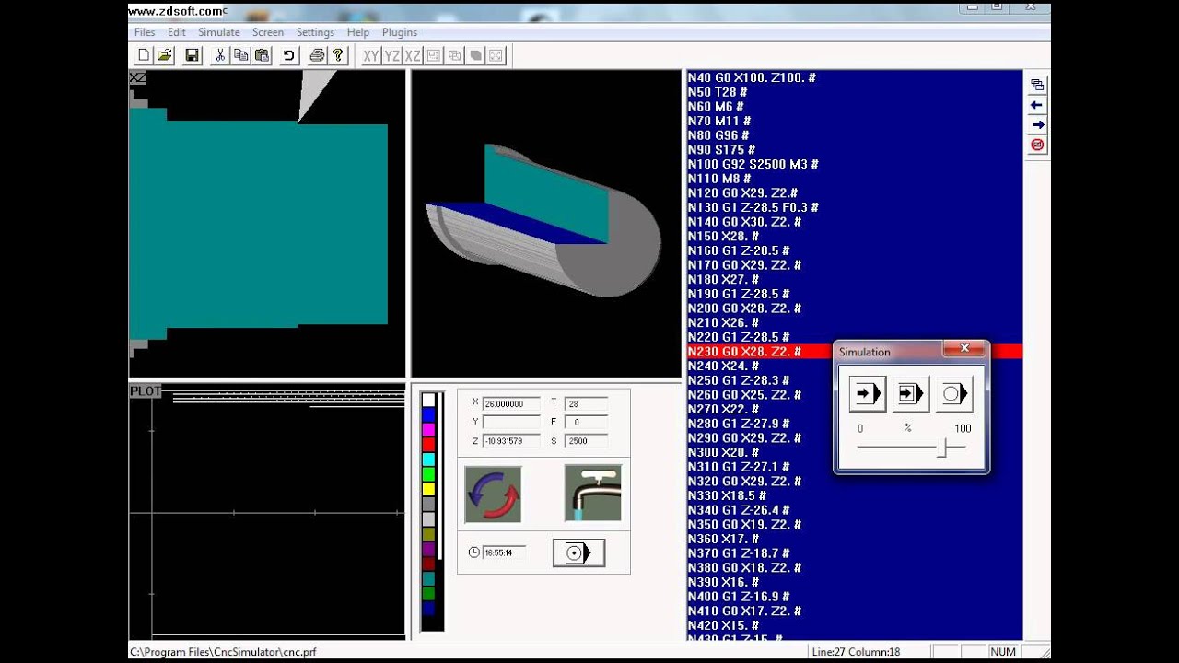Viewport: 1179px width, 663px height.
Task: Click the zoom-to-fit expand arrows icon
Action: (x=496, y=55)
